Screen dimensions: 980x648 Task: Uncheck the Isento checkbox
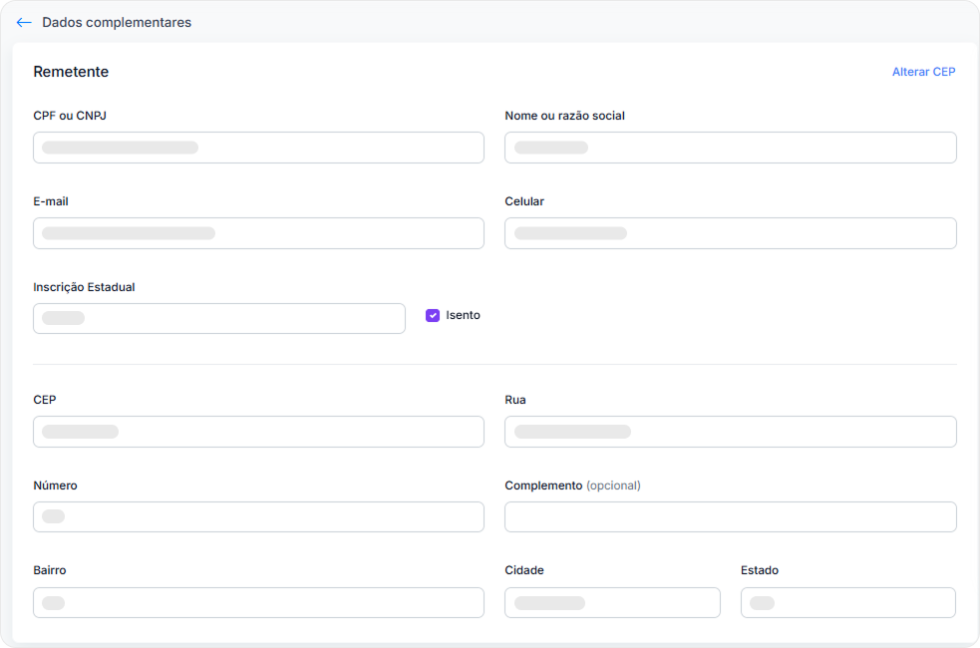[433, 315]
